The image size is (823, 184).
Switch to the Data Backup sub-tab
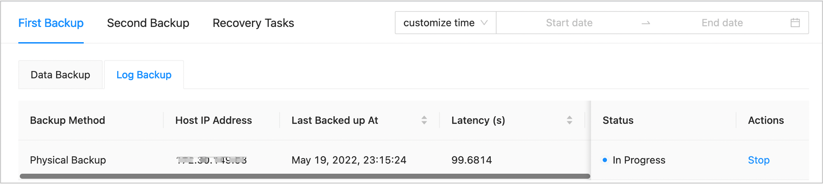point(60,75)
